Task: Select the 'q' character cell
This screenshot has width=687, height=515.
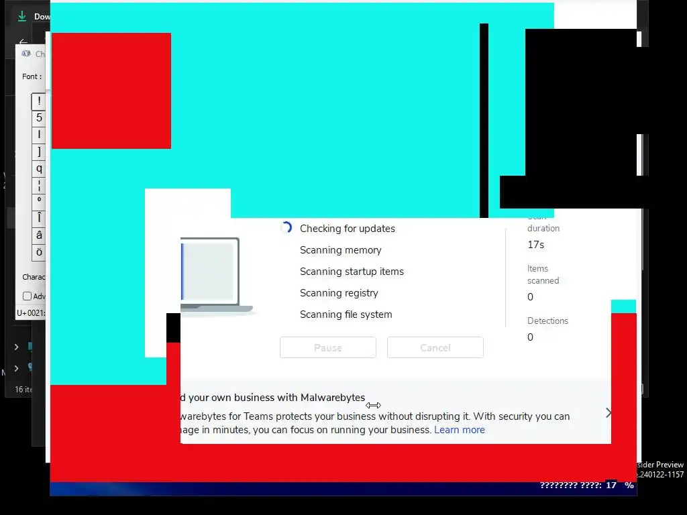Action: [x=38, y=168]
